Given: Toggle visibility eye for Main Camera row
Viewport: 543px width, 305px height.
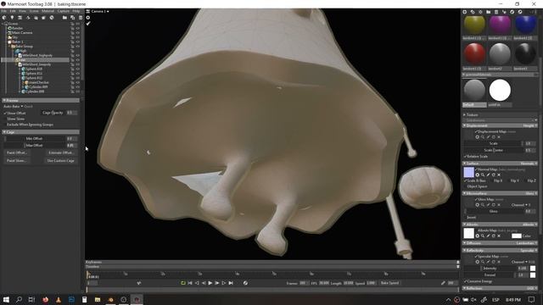Looking at the screenshot, I should click(78, 33).
